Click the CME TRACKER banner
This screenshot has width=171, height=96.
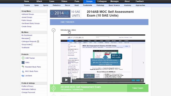[x=99, y=22]
